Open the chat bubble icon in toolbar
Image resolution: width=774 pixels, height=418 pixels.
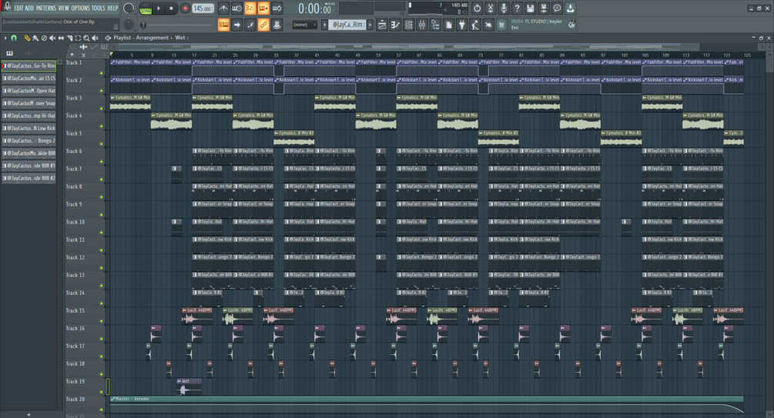[557, 8]
